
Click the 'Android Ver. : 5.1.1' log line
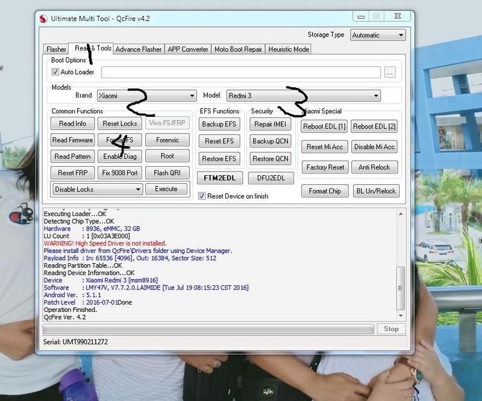coord(72,295)
